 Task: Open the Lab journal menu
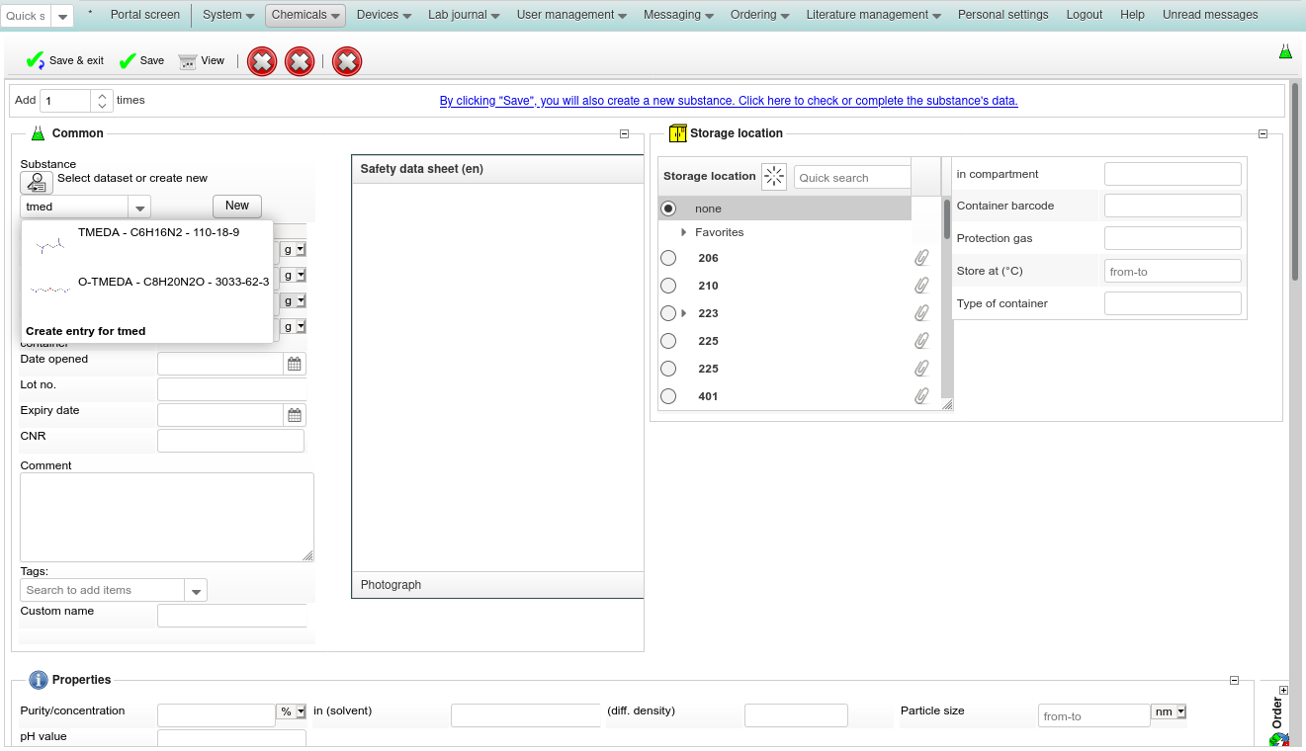tap(463, 15)
